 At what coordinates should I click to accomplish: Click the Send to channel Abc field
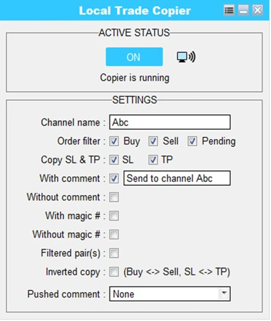tap(177, 178)
